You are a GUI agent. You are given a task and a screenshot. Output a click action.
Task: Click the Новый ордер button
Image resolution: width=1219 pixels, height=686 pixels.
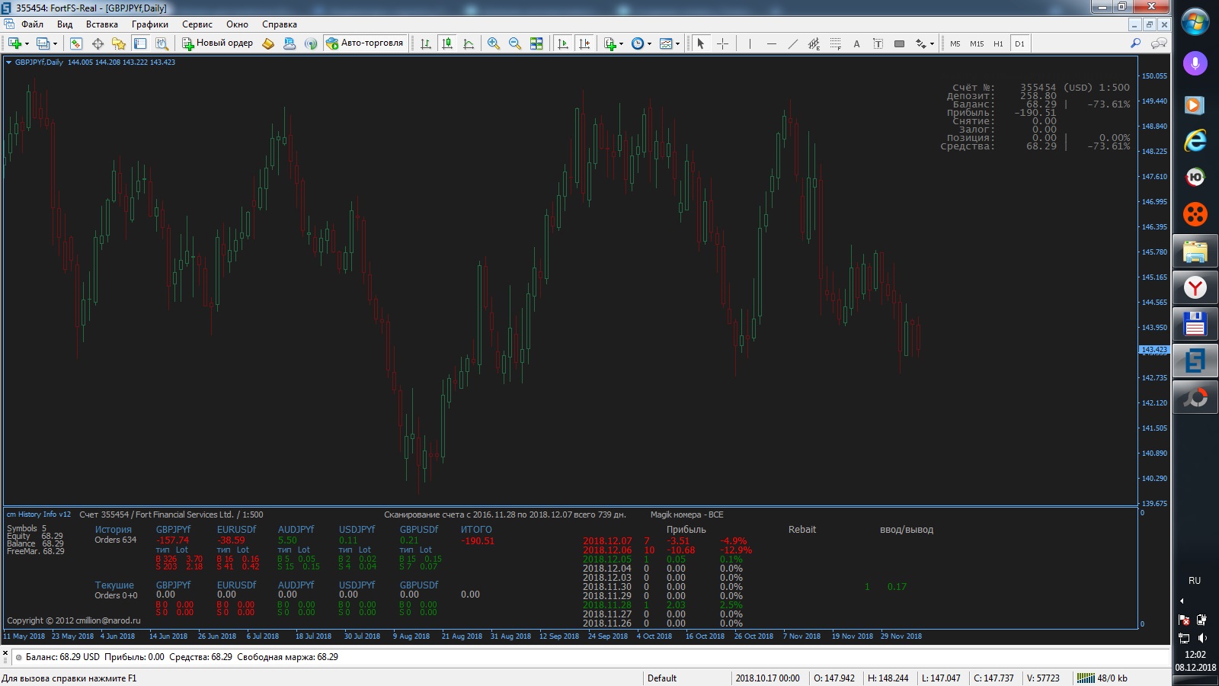[x=217, y=43]
